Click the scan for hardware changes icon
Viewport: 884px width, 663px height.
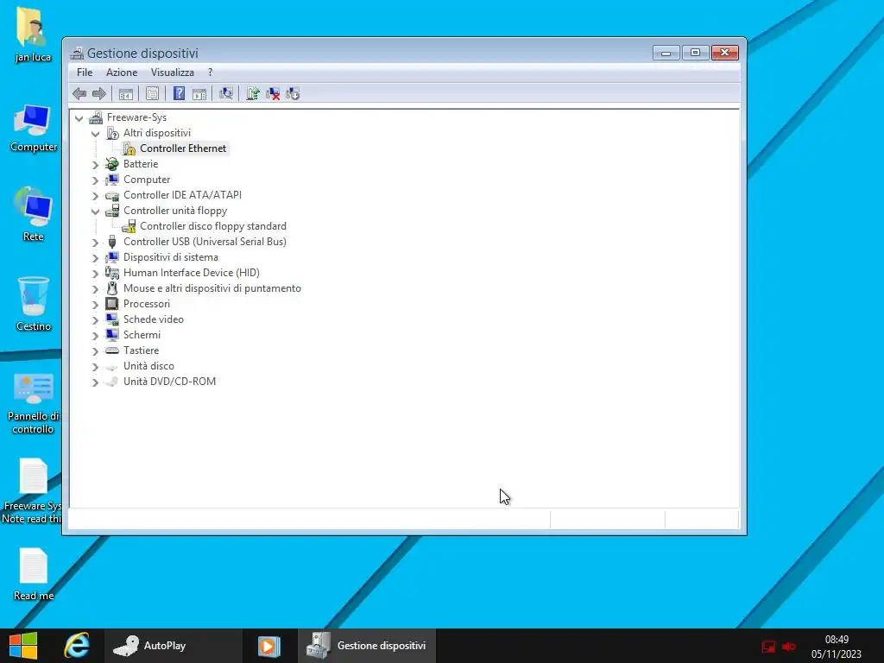click(x=226, y=93)
